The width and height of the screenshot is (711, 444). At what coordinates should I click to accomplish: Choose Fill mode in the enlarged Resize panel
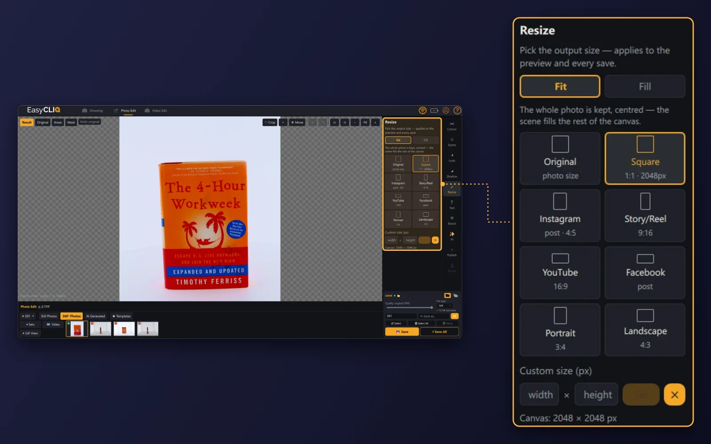645,87
